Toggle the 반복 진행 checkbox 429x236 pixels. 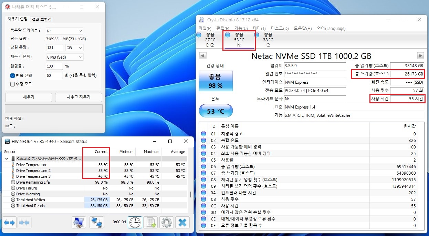pos(13,75)
